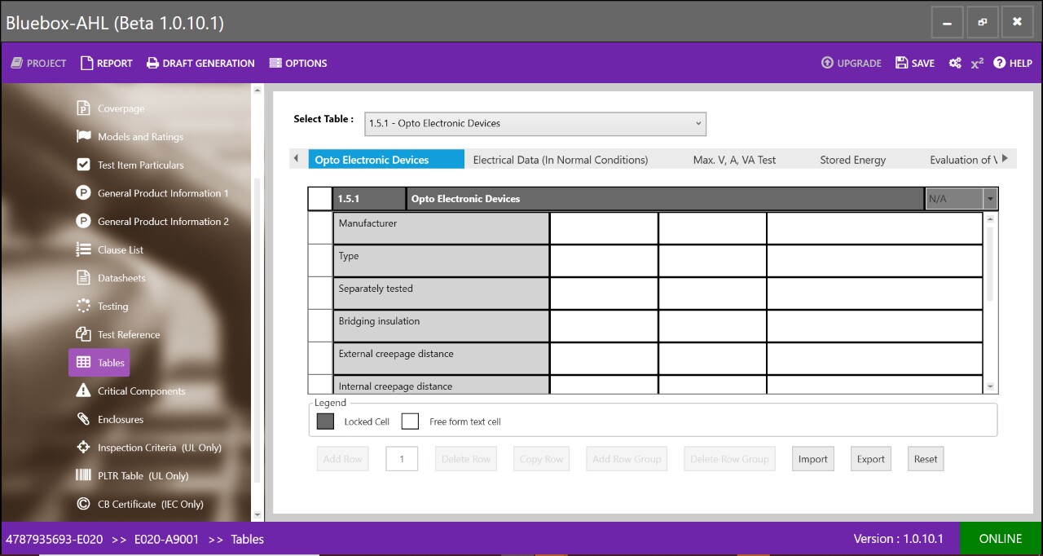Image resolution: width=1043 pixels, height=556 pixels.
Task: Open the Testing section
Action: [x=112, y=306]
